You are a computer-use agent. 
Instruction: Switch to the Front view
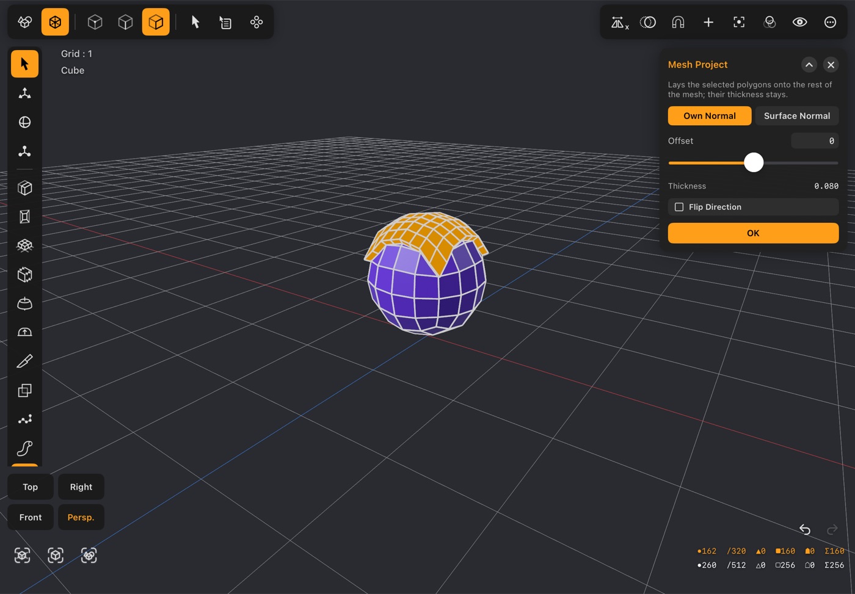(31, 518)
